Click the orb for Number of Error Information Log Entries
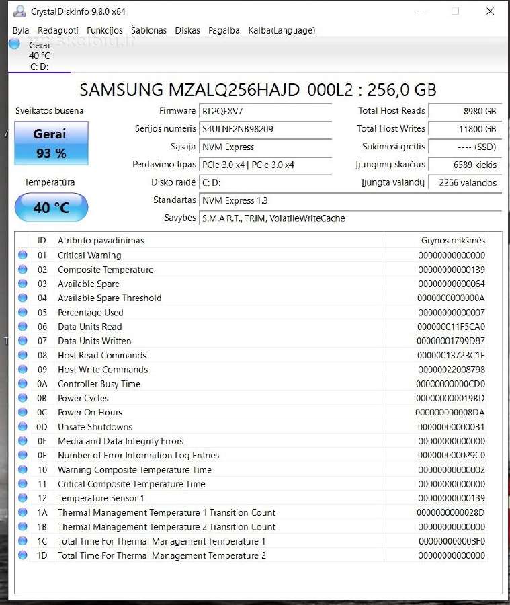This screenshot has width=510, height=605. [x=23, y=454]
